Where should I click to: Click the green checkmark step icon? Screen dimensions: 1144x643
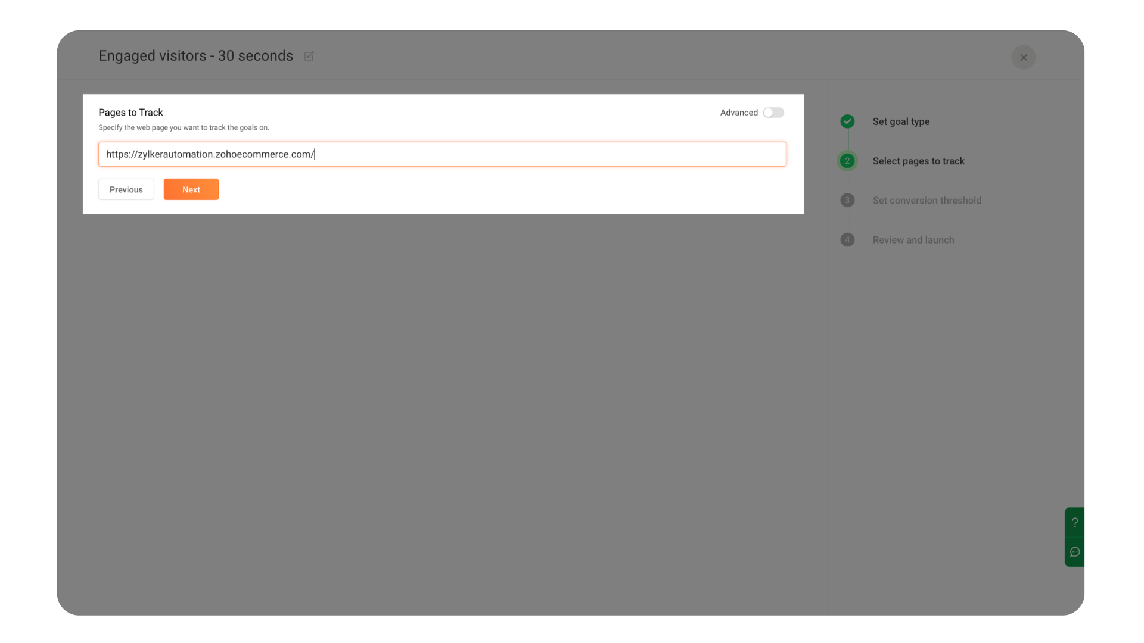tap(847, 121)
